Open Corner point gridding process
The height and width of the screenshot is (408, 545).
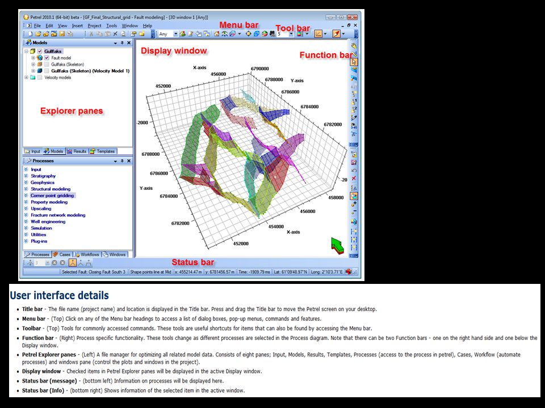[x=52, y=195]
